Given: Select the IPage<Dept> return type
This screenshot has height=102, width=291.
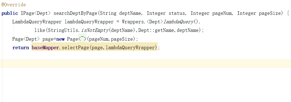Looking at the screenshot, I should click(36, 13).
